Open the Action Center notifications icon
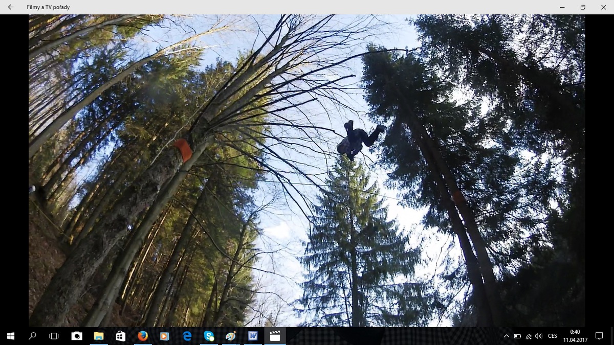 click(x=600, y=336)
